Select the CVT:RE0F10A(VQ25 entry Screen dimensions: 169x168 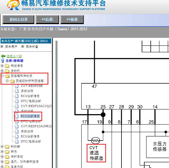(x=36, y=106)
